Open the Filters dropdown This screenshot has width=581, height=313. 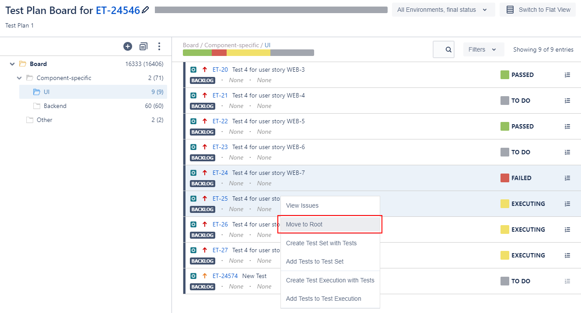[x=483, y=49]
